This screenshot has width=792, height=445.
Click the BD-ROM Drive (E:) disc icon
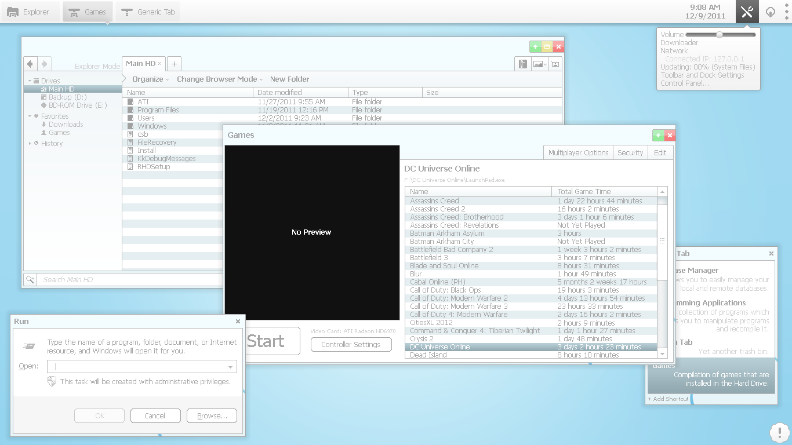[x=43, y=105]
